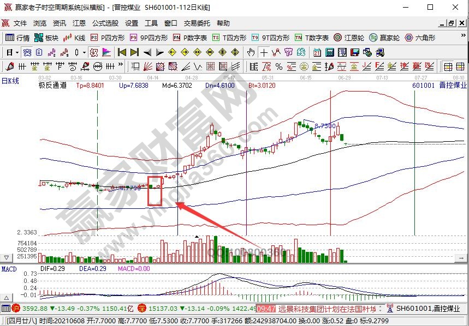Switch to K线 candlestick chart
The width and height of the screenshot is (469, 326).
(x=75, y=38)
